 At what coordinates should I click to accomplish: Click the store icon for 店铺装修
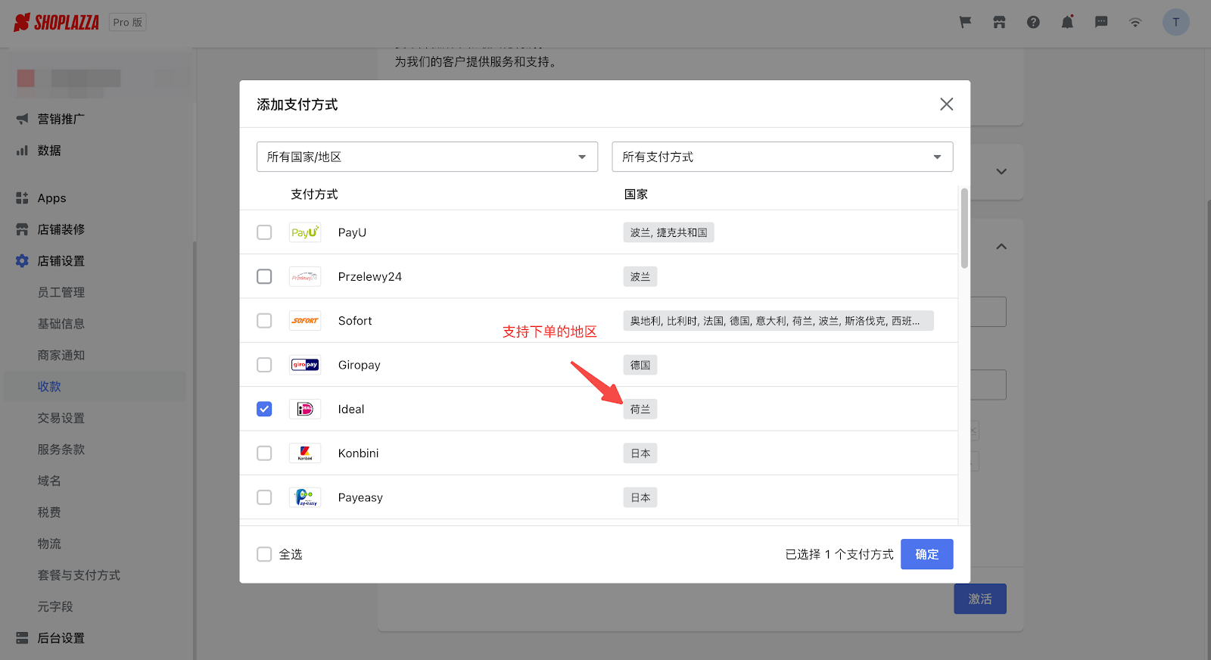point(22,229)
